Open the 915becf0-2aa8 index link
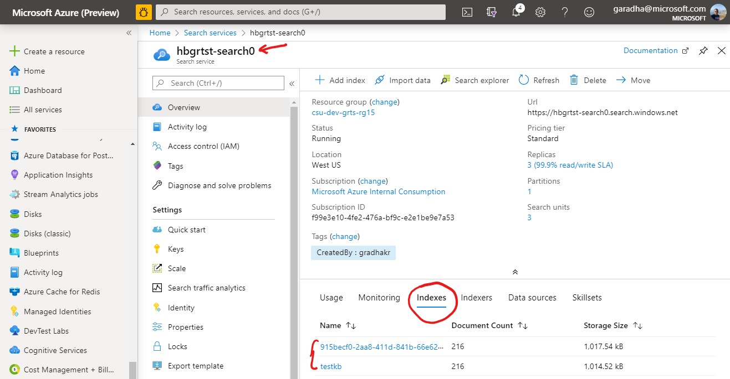This screenshot has height=379, width=730. pyautogui.click(x=382, y=347)
